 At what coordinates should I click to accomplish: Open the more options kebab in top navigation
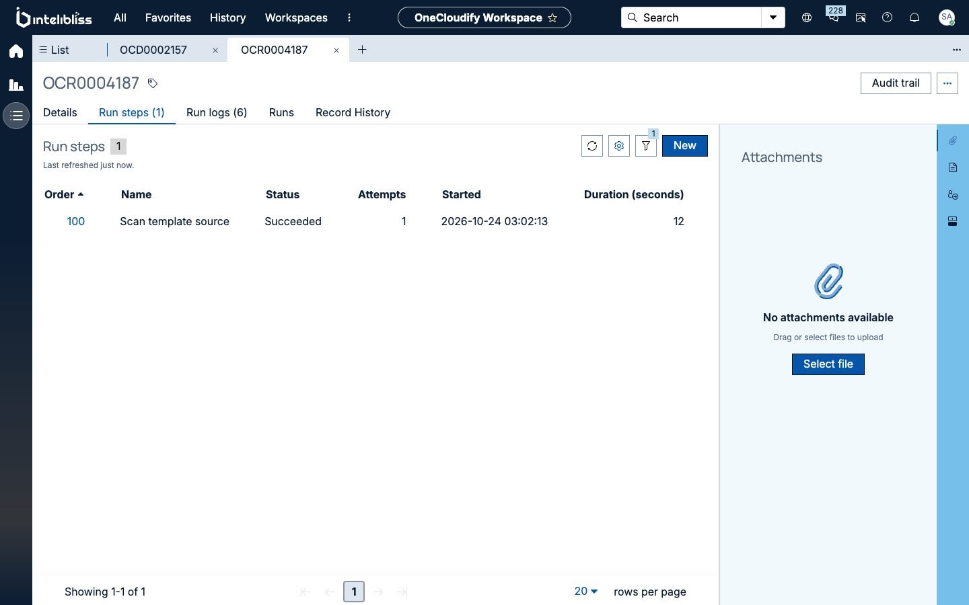(x=349, y=17)
